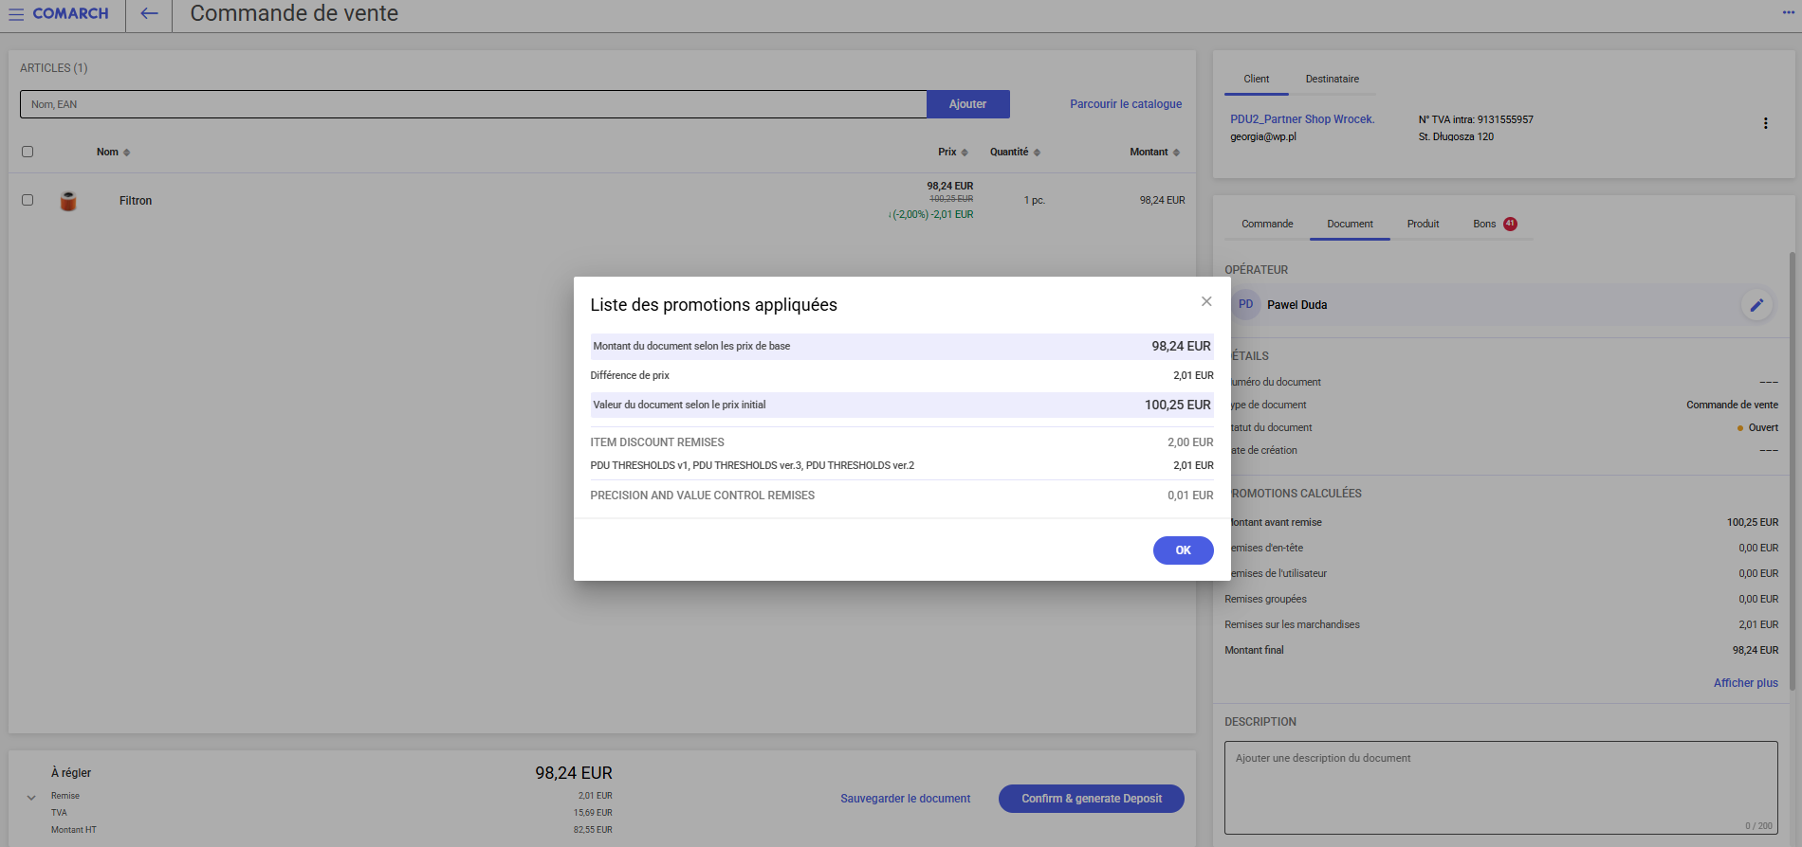Screen dimensions: 1802x847
Task: Click the back arrow in header
Action: pyautogui.click(x=149, y=14)
